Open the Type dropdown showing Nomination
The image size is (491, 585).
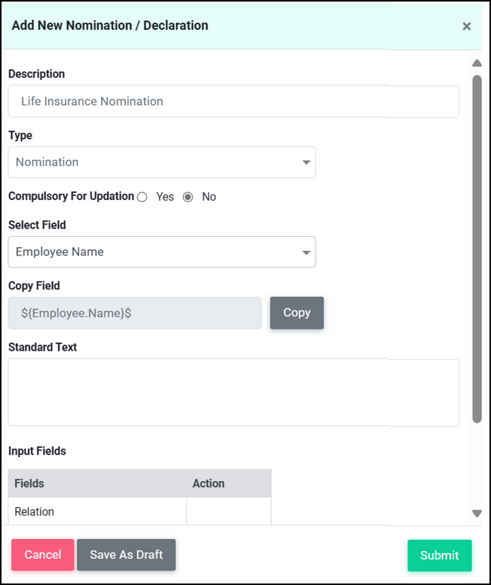[x=162, y=162]
